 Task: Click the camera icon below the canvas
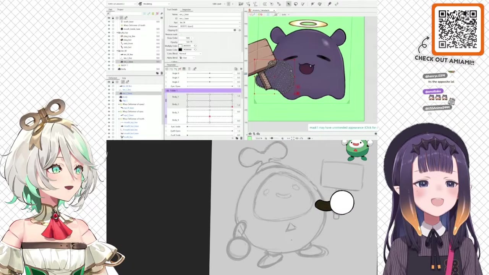250,134
